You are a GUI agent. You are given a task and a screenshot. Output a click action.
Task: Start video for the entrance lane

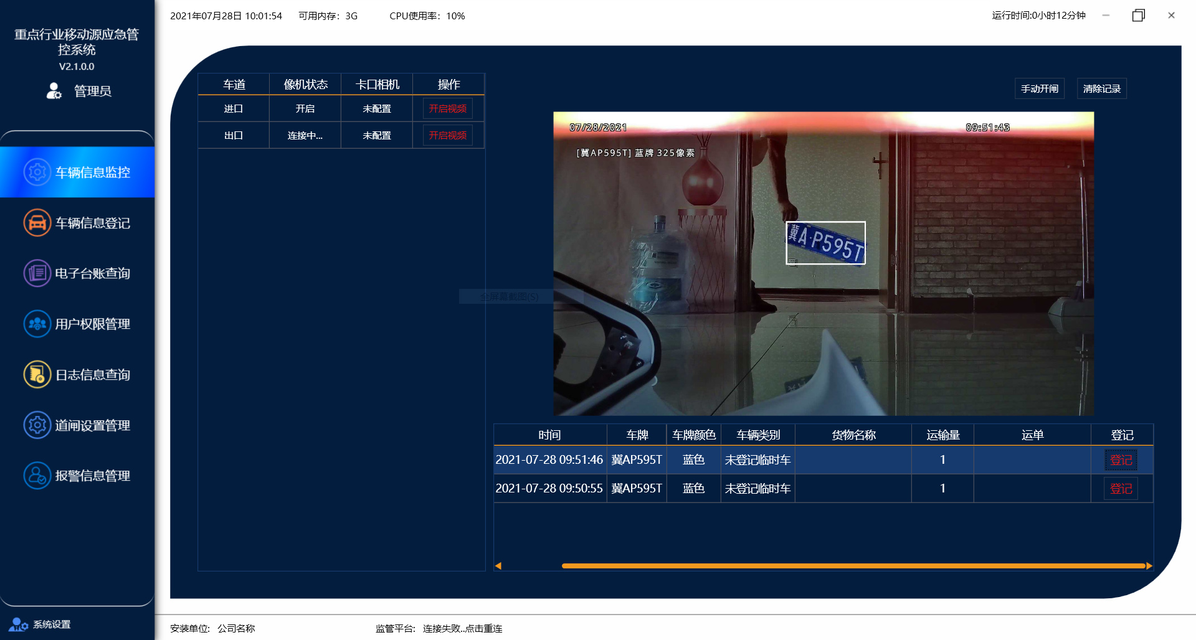(x=447, y=108)
